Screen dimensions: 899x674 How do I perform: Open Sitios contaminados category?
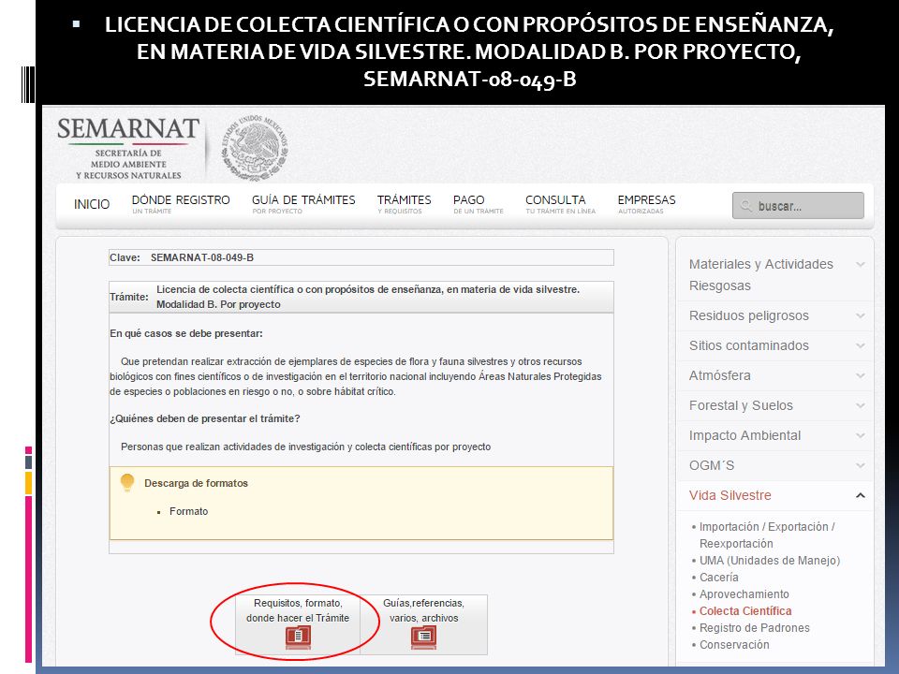[x=749, y=345]
